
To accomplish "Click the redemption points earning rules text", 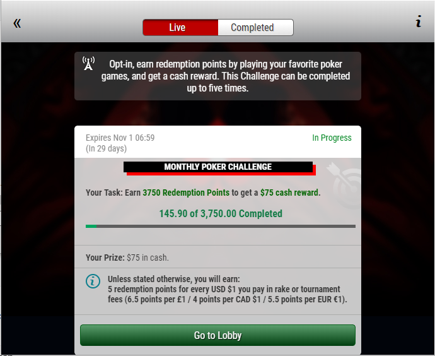I will pyautogui.click(x=228, y=289).
